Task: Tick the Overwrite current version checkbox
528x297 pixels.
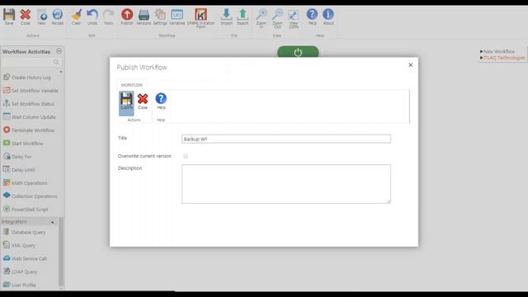Action: click(186, 156)
